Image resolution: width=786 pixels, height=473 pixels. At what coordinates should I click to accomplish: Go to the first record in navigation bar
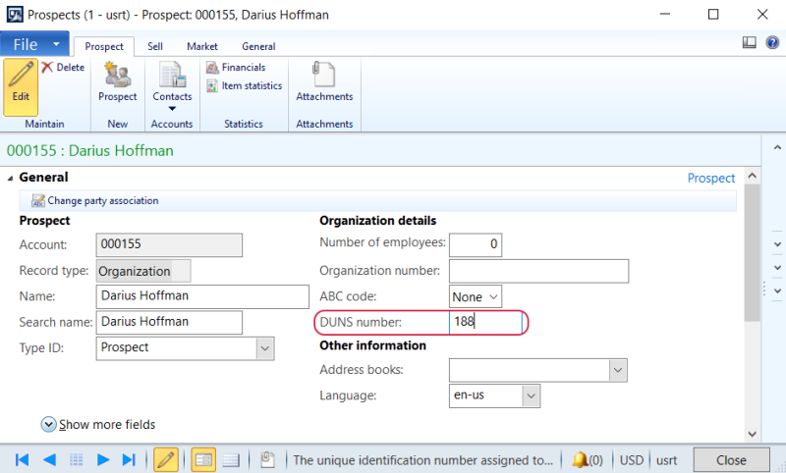pyautogui.click(x=22, y=459)
